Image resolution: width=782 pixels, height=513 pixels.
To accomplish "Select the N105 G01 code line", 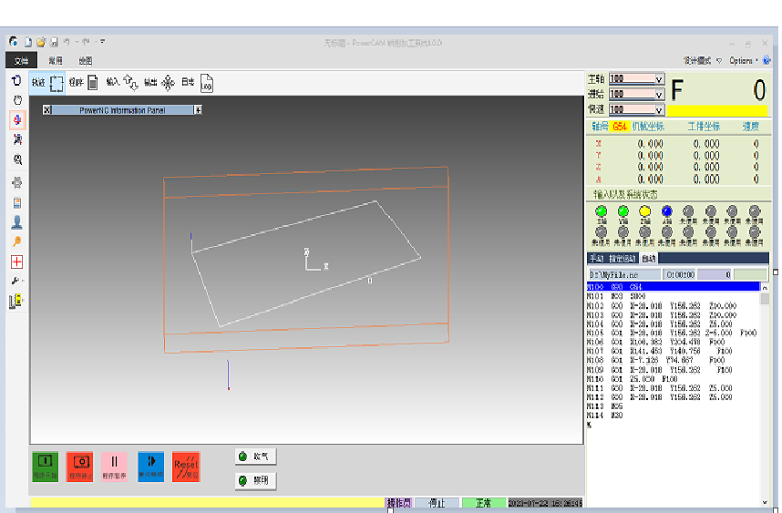I will pyautogui.click(x=674, y=333).
